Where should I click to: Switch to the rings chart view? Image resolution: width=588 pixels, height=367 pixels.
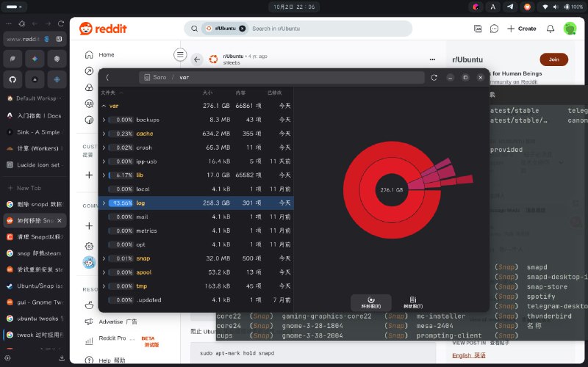(370, 302)
